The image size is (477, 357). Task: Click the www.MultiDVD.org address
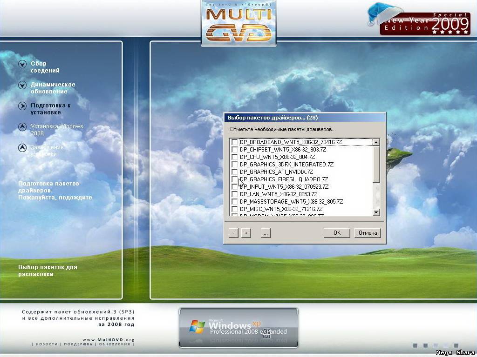[108, 340]
